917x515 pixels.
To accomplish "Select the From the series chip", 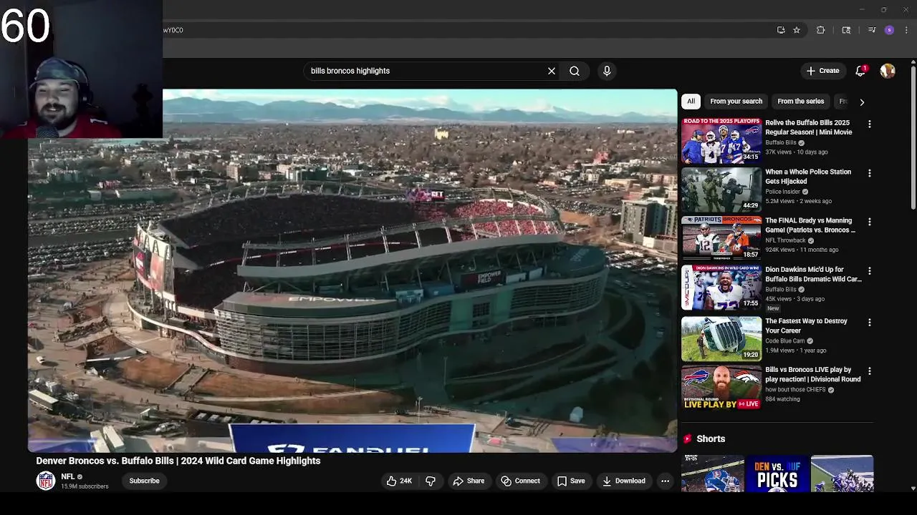I will pos(800,102).
